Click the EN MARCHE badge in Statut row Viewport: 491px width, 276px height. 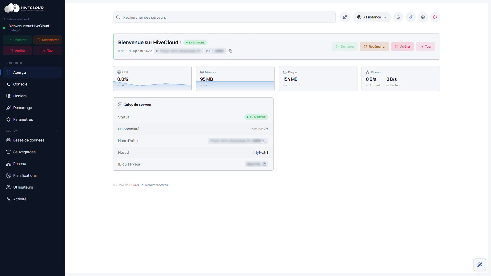[256, 117]
